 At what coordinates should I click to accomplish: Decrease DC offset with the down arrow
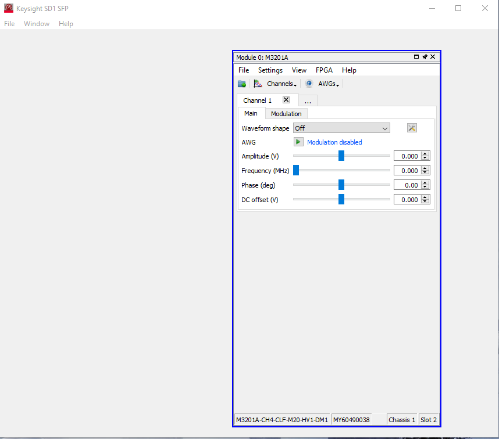tap(425, 202)
